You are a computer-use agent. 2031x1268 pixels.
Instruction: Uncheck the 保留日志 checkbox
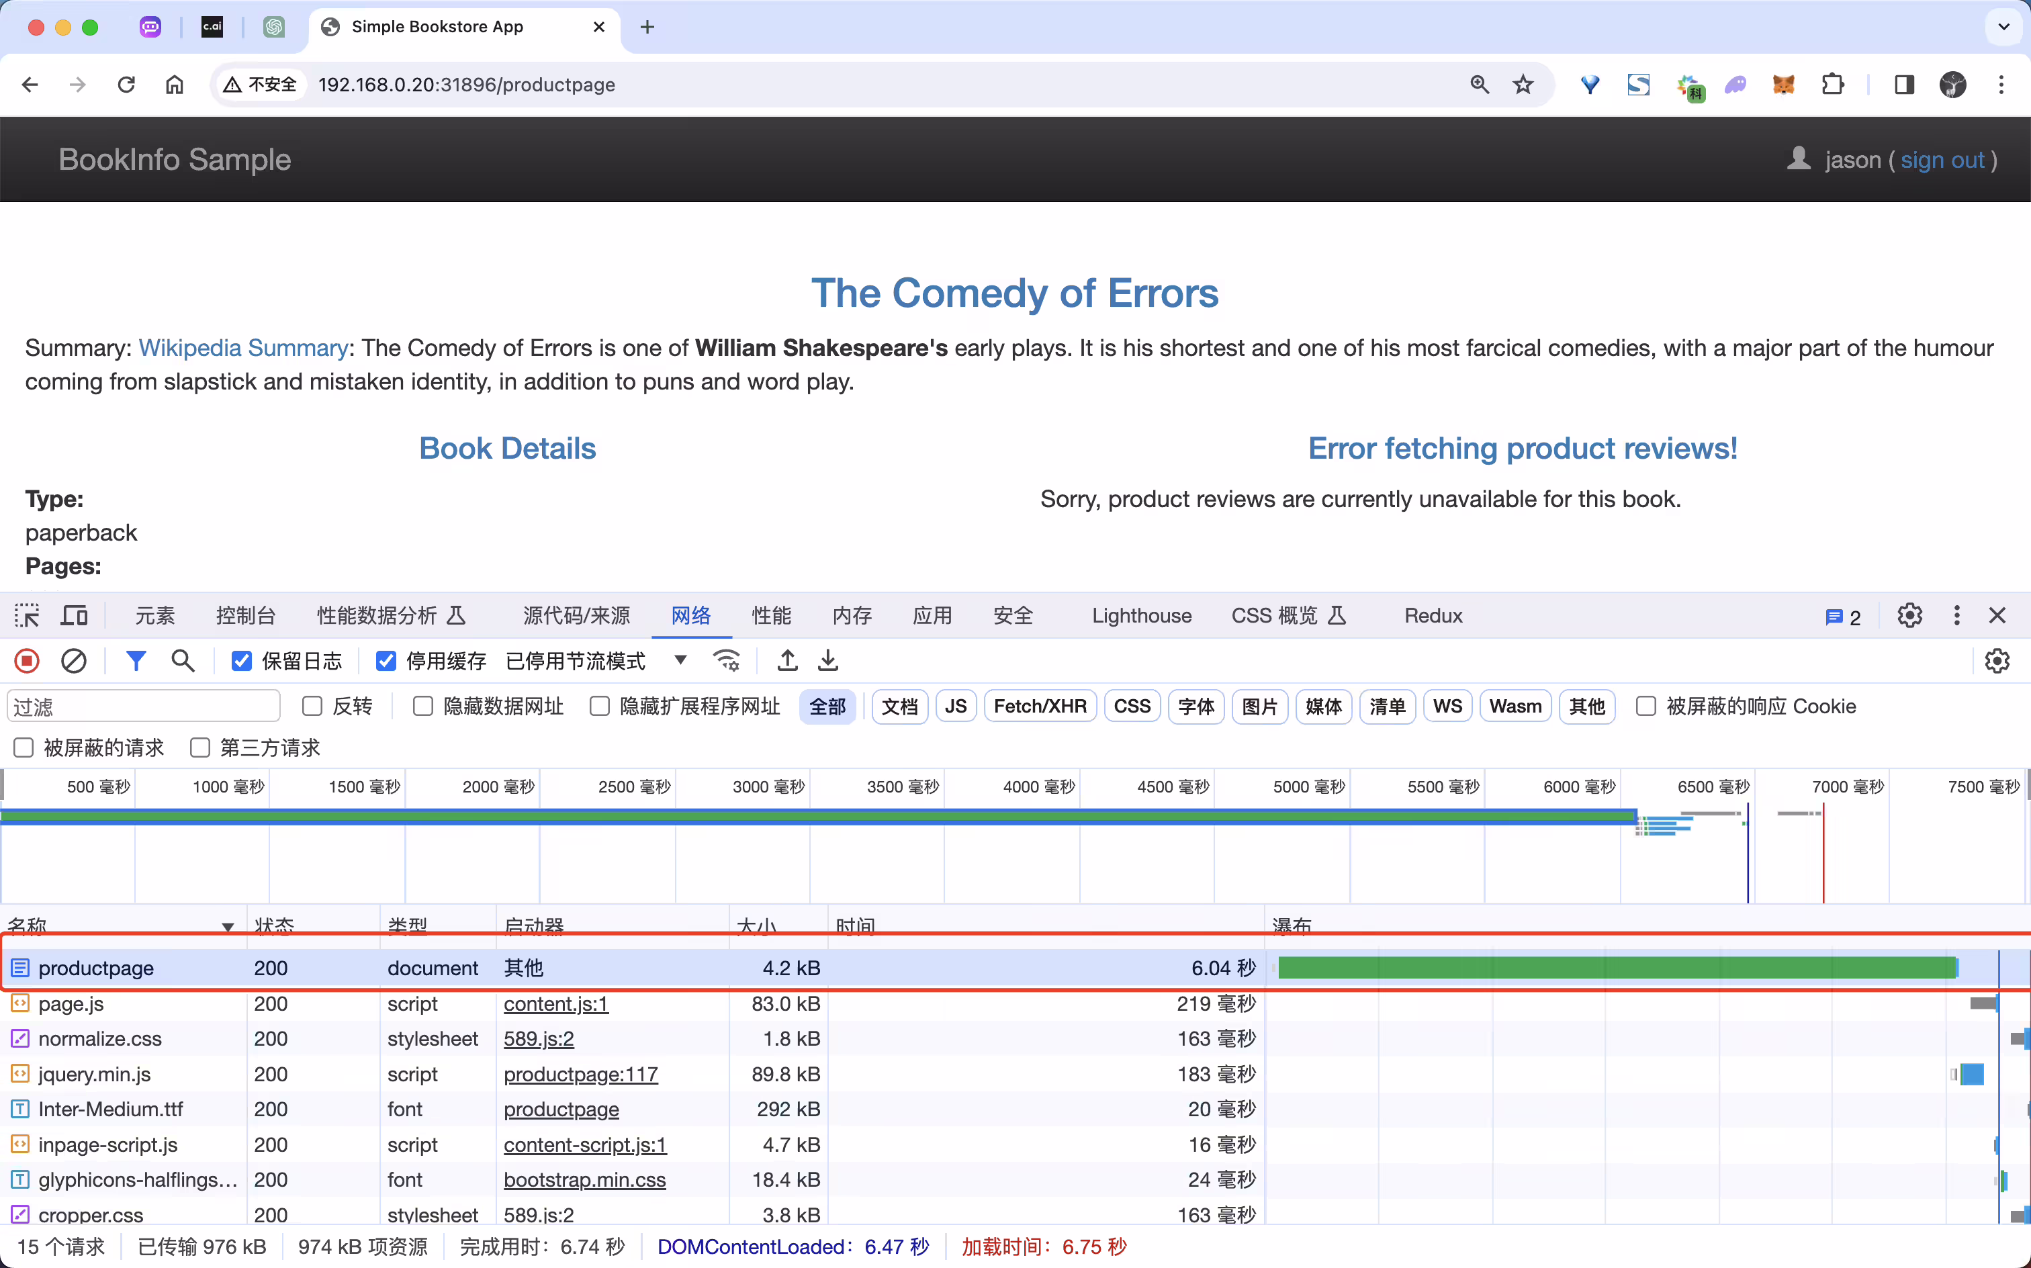click(242, 662)
